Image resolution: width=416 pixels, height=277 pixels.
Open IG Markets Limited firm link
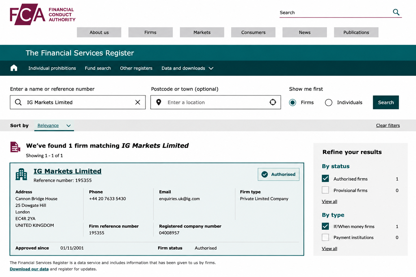click(x=67, y=171)
